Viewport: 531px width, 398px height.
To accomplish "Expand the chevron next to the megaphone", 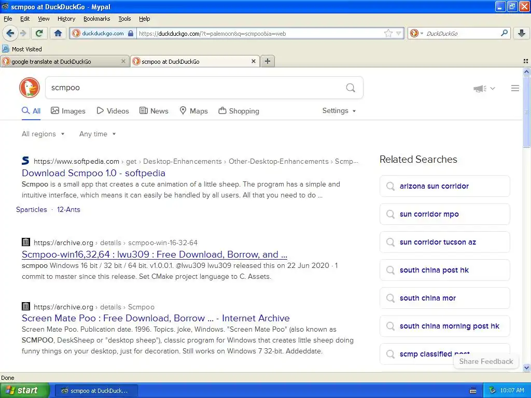I will (x=493, y=88).
